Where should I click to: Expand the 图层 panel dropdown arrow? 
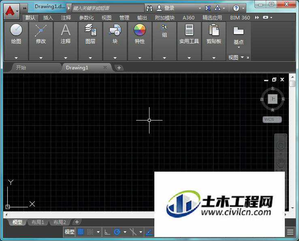(90, 58)
